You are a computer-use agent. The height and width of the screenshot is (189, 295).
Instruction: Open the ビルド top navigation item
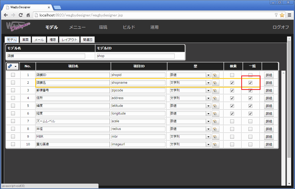point(129,27)
